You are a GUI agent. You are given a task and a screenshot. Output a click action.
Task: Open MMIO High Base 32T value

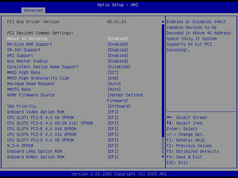point(113,72)
